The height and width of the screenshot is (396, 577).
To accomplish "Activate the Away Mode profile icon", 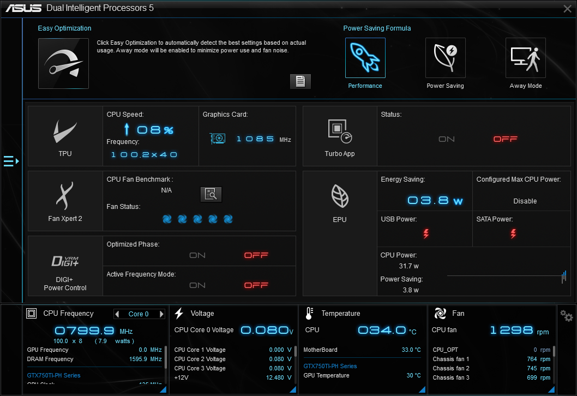I will (526, 58).
